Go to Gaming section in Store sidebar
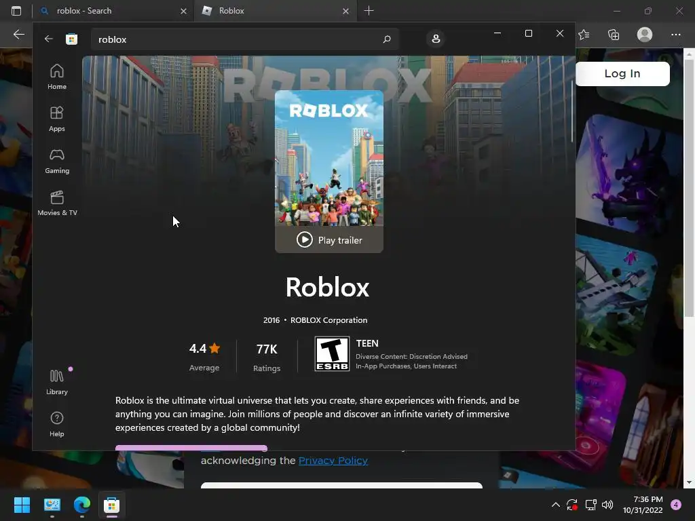Viewport: 695px width, 521px height. 57,161
